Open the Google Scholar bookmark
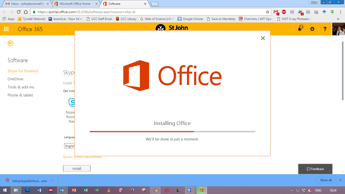 (x=190, y=19)
